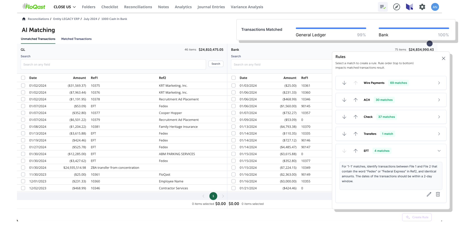
Task: Open the Notes menu
Action: [163, 7]
